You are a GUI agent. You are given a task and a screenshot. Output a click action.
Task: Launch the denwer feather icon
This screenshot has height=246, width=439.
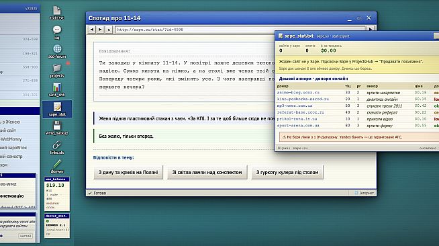[57, 167]
